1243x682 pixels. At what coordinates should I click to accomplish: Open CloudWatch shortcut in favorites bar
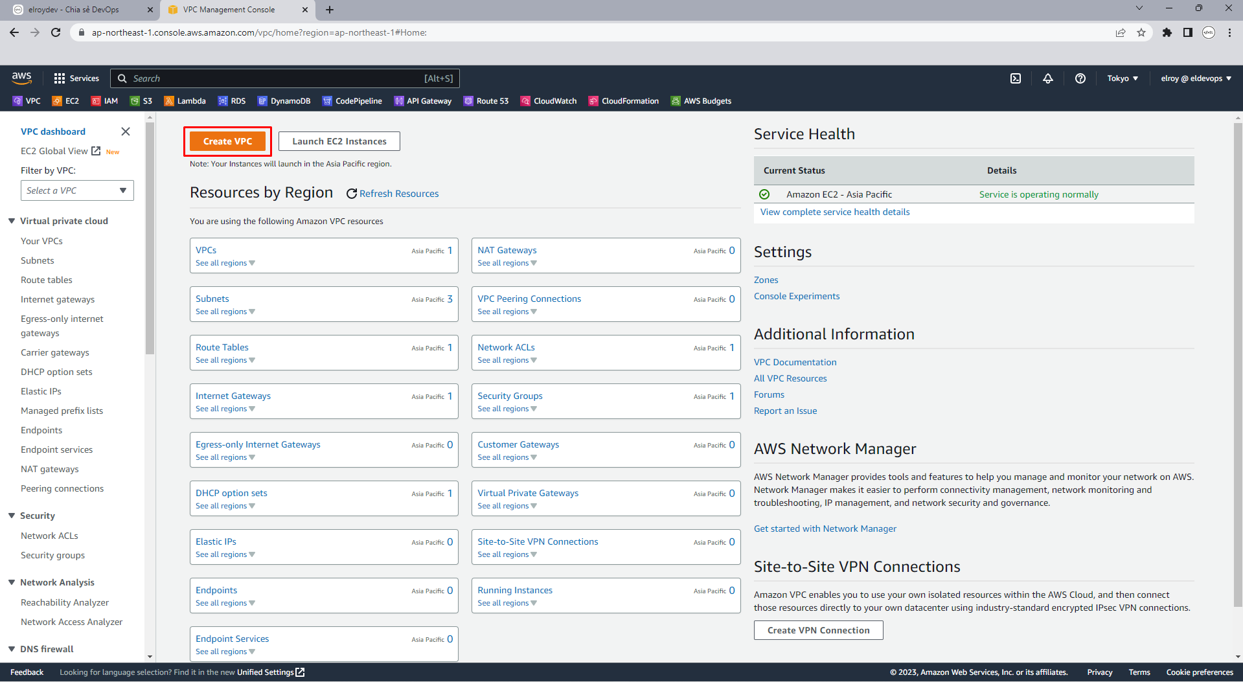click(x=549, y=101)
